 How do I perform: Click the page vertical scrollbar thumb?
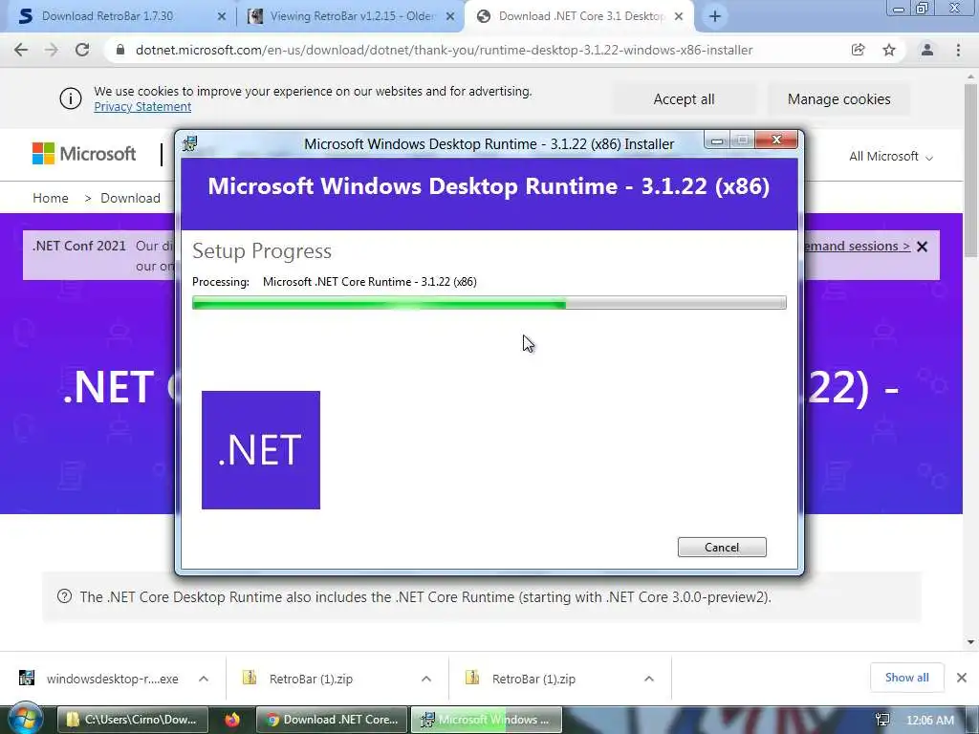[x=971, y=168]
